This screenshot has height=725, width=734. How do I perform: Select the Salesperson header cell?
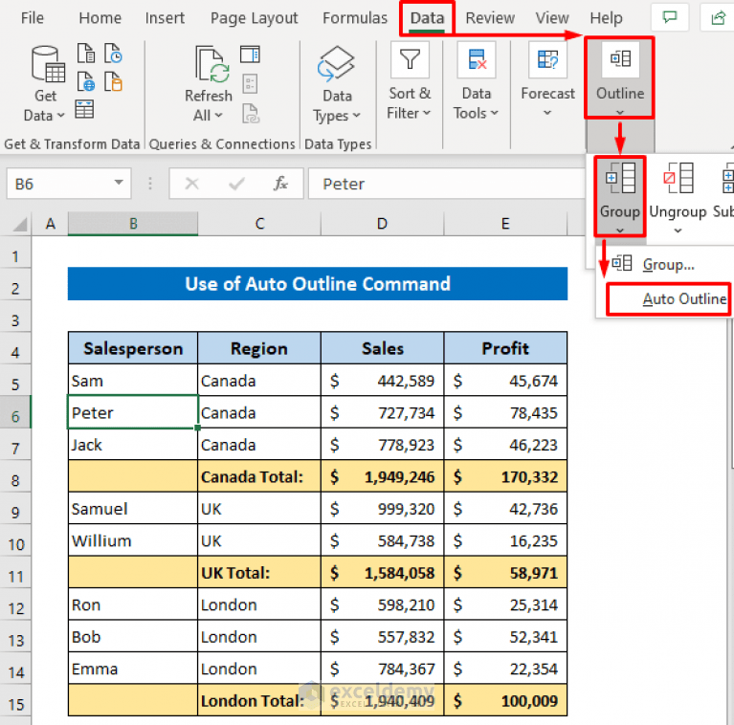[x=133, y=348]
